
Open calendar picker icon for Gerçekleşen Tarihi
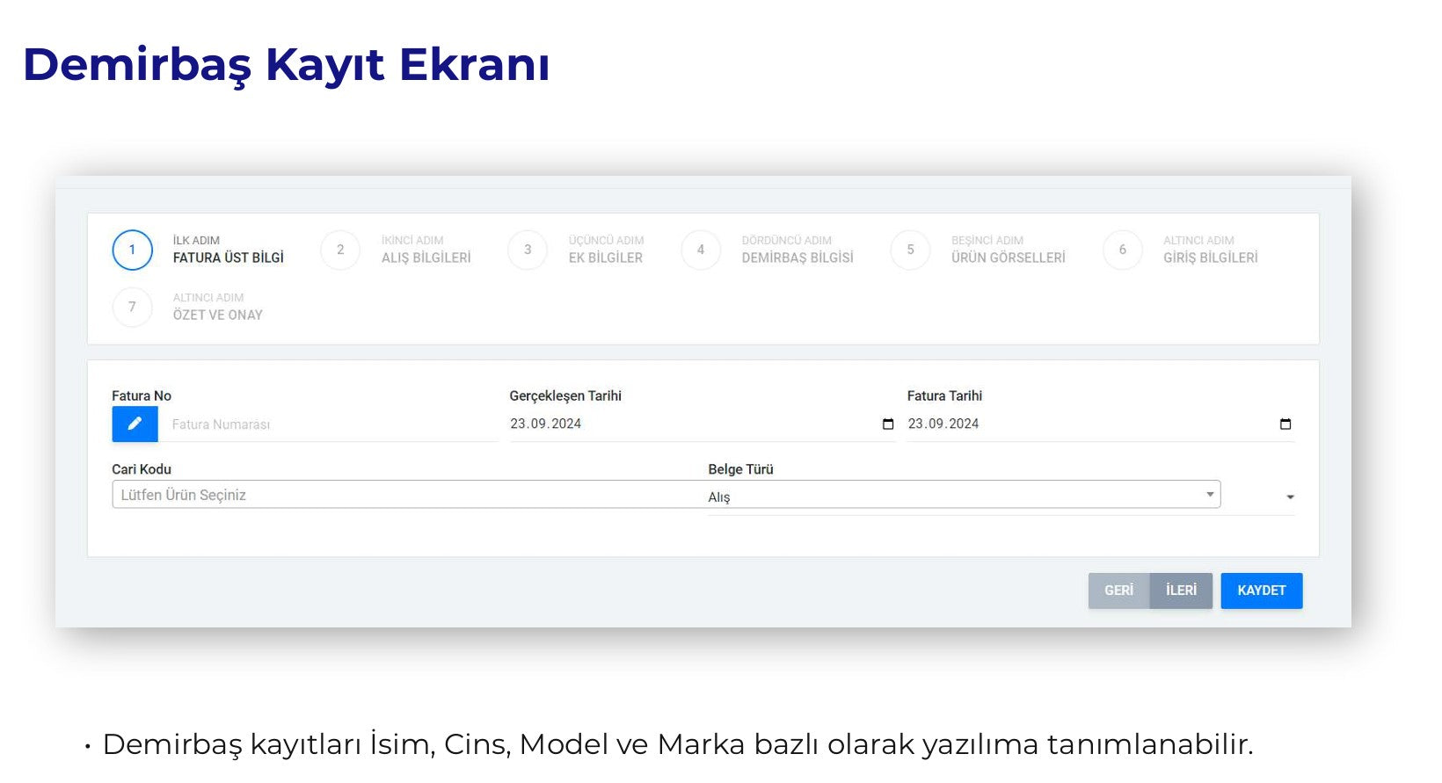click(x=888, y=424)
